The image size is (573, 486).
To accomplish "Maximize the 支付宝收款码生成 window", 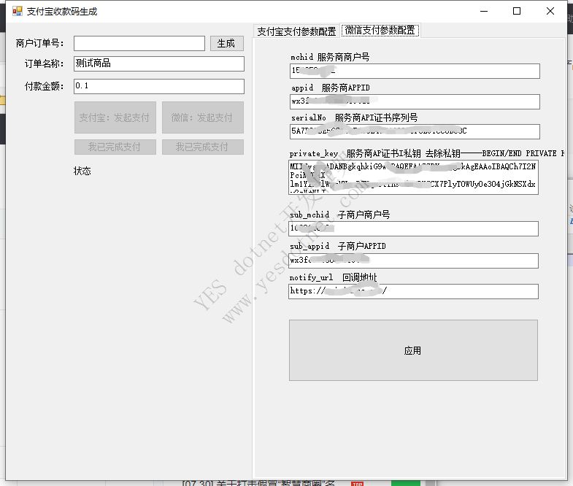I will pyautogui.click(x=517, y=12).
